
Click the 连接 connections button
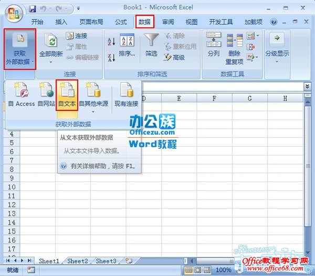tap(77, 36)
